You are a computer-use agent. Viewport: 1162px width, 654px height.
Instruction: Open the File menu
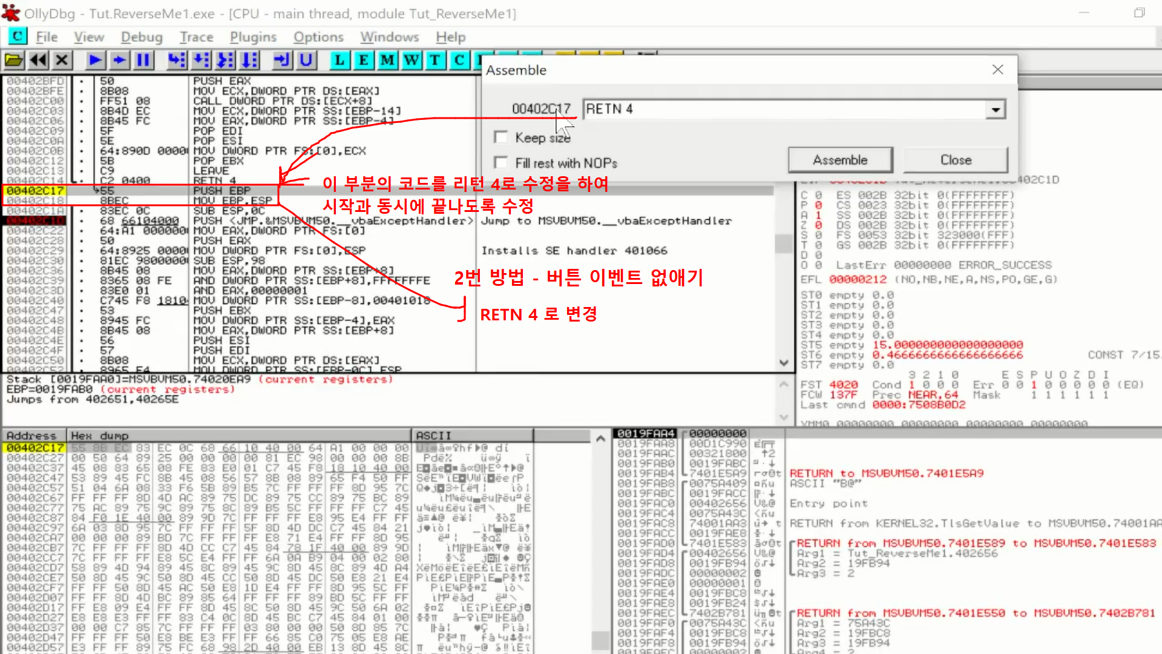coord(47,37)
